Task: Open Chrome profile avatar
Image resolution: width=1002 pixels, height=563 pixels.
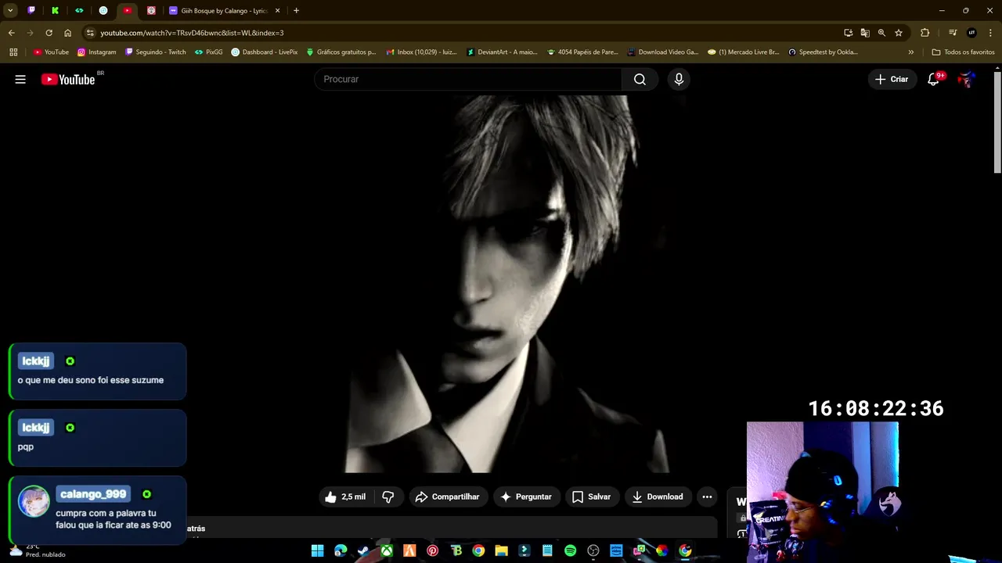Action: (x=971, y=33)
